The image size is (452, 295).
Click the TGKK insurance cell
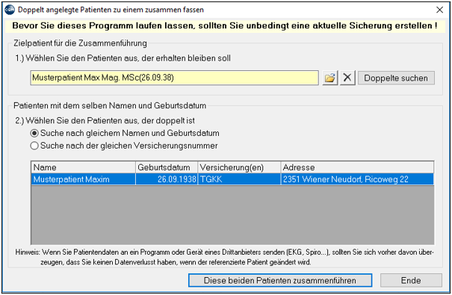click(x=239, y=179)
